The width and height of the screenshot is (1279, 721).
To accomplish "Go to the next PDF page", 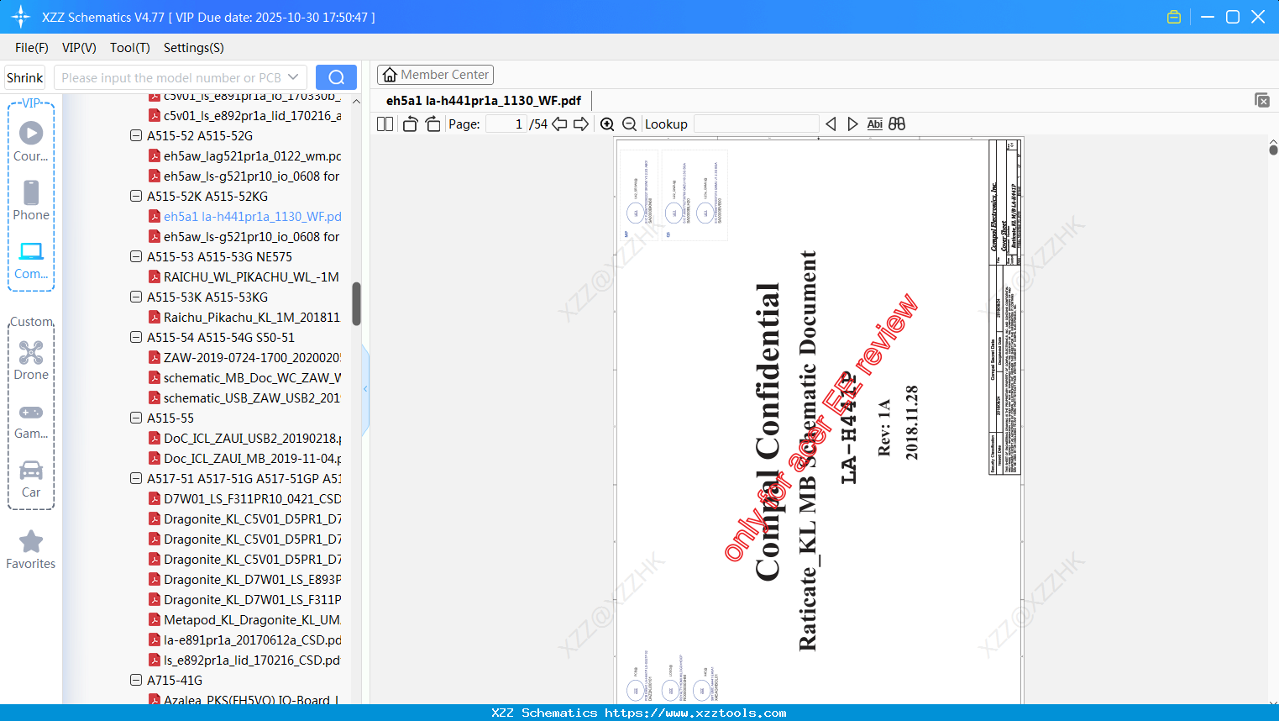I will (581, 124).
